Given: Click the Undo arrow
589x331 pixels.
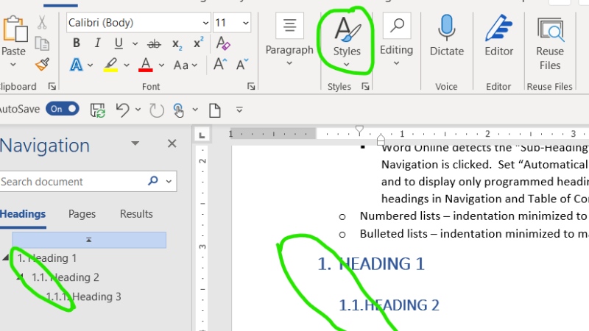Looking at the screenshot, I should (122, 110).
